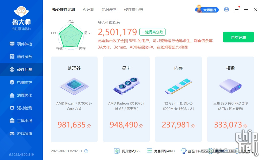Click the help question mark icon

pyautogui.click(x=86, y=151)
